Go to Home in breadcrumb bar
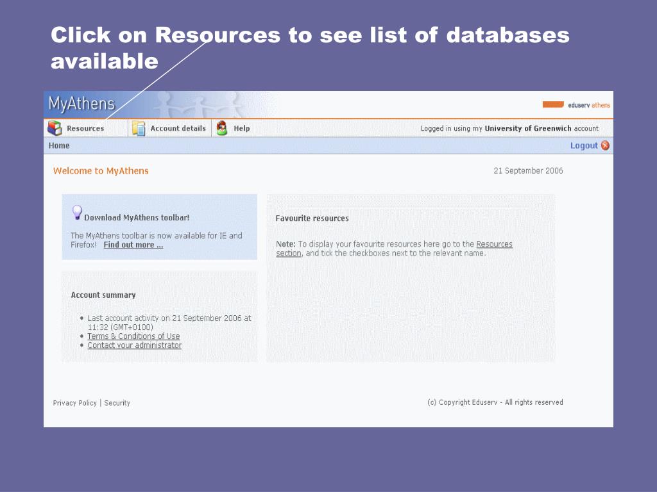Image resolution: width=657 pixels, height=492 pixels. click(x=59, y=145)
